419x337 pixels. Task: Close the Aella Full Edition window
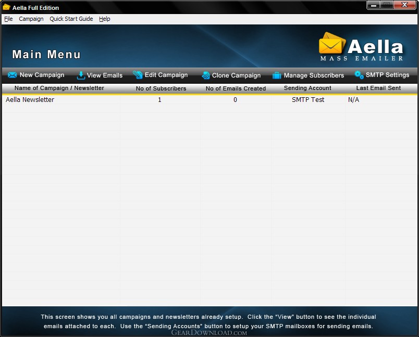coord(404,5)
